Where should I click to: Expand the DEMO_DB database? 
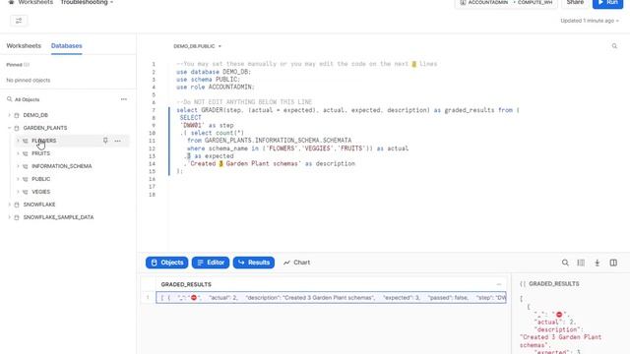pos(9,115)
